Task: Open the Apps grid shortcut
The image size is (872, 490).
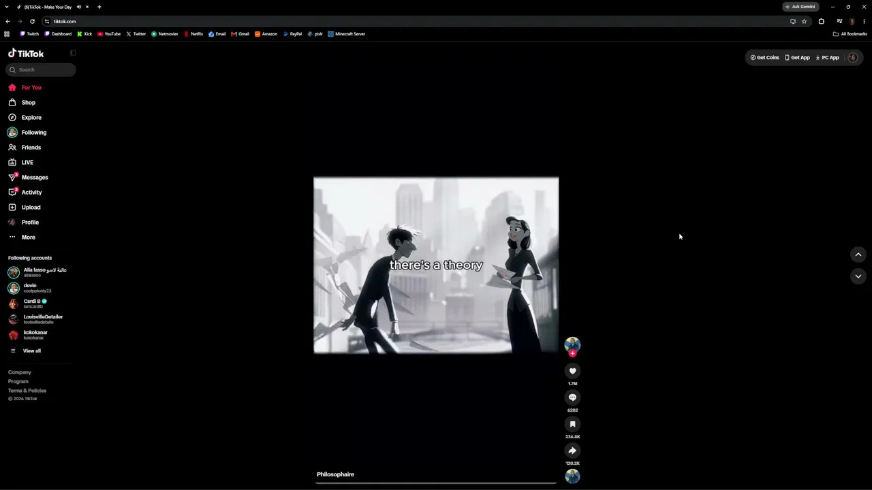Action: (7, 34)
